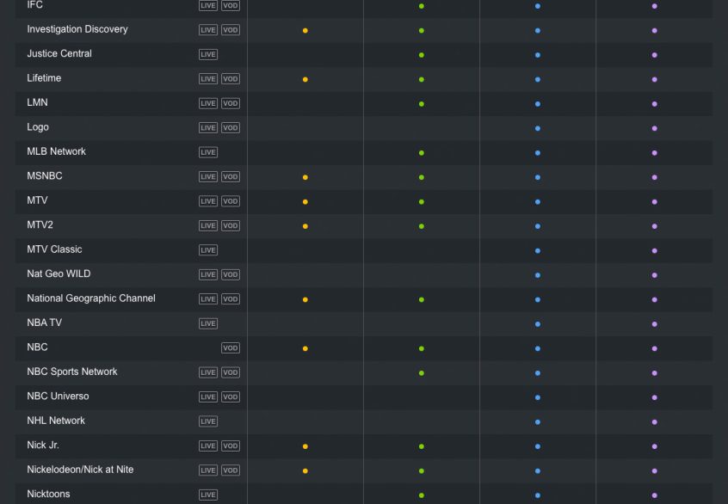Click the purple dot in the MTV Classic row
Viewport: 728px width, 504px height.
point(654,250)
